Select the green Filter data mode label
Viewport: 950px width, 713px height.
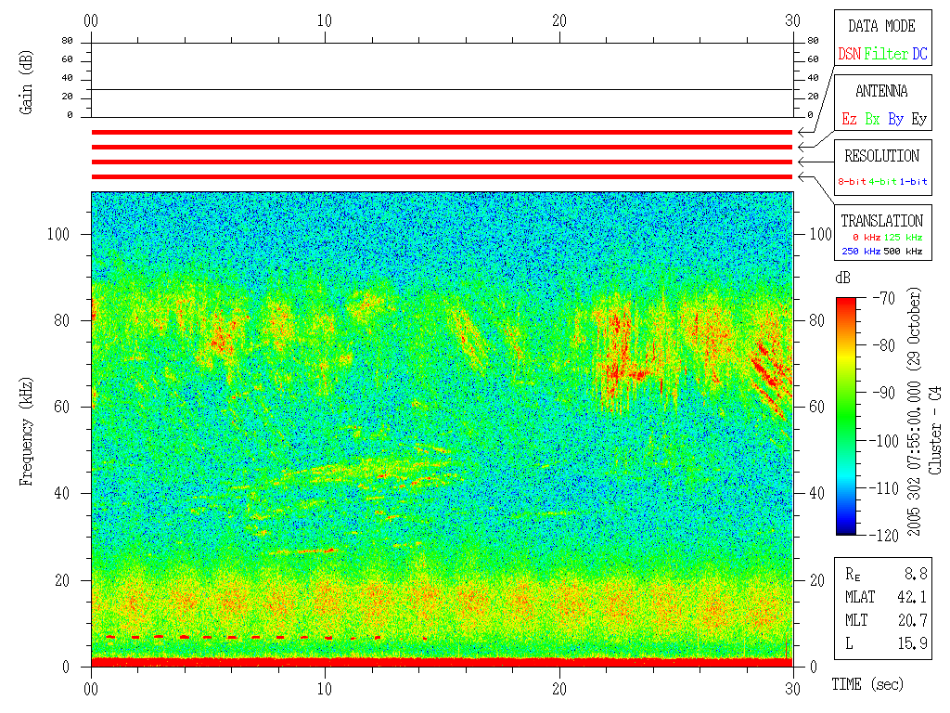coord(886,54)
